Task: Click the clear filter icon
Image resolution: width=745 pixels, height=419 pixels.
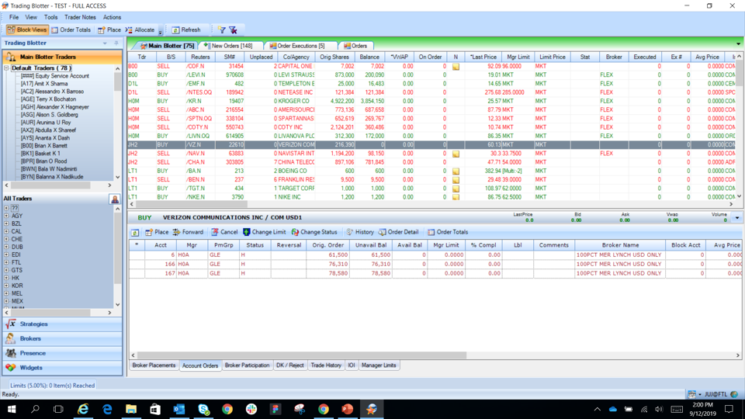Action: point(233,30)
